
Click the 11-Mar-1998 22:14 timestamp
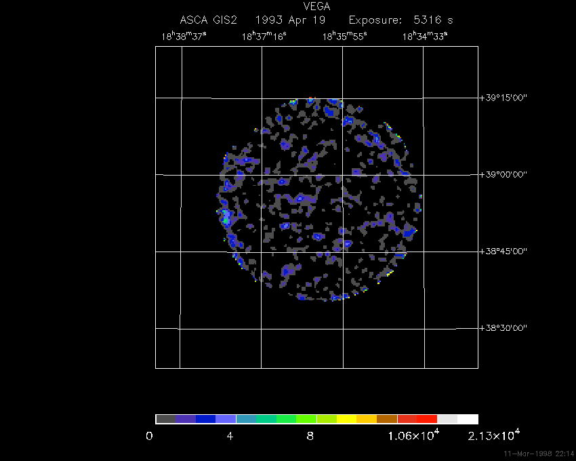point(539,454)
